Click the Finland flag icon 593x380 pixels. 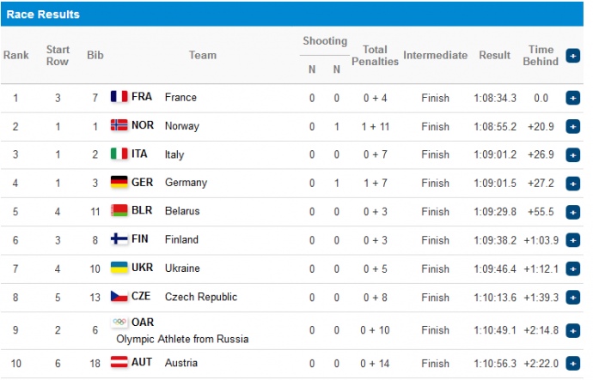(119, 239)
